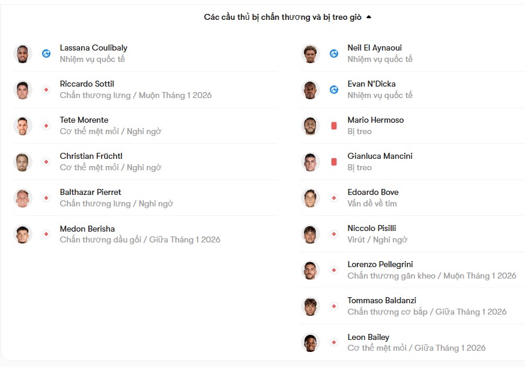Image resolution: width=525 pixels, height=367 pixels.
Task: Click the section title about injured and suspended players
Action: 282,17
